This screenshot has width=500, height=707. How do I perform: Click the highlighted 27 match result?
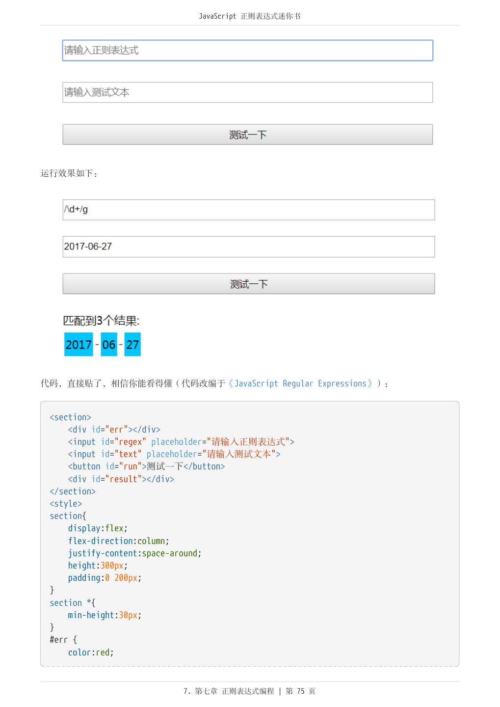(x=132, y=345)
